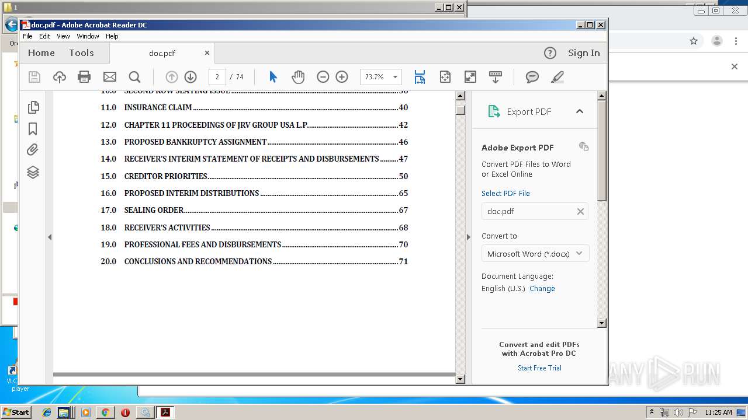Print the document with the printer icon
Image resolution: width=748 pixels, height=420 pixels.
[84, 77]
